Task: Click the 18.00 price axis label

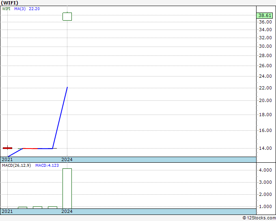Action: coord(265,115)
